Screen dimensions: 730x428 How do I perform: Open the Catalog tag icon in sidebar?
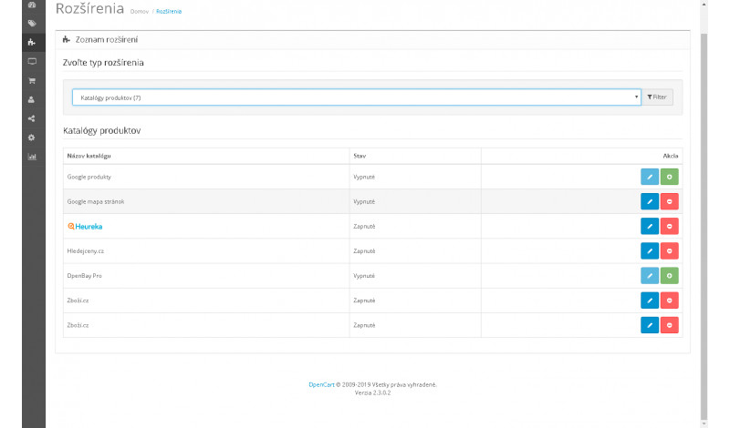click(32, 24)
